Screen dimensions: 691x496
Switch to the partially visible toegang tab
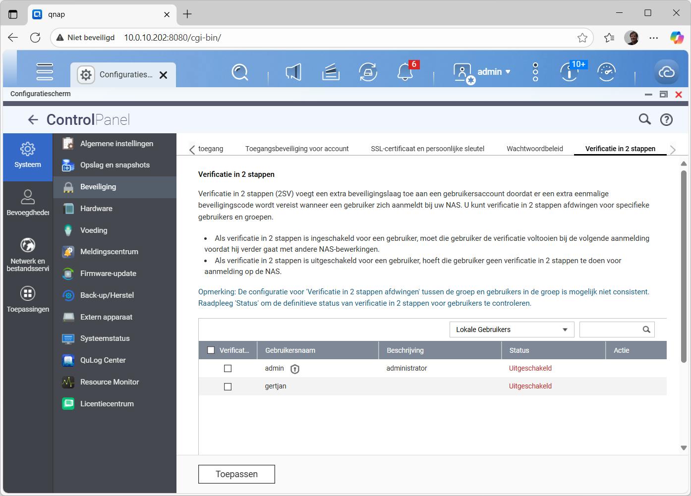(x=211, y=149)
